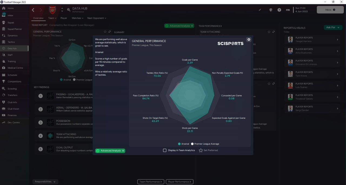
Task: Click Advanced Analysis button above summary
Action: pyautogui.click(x=179, y=26)
